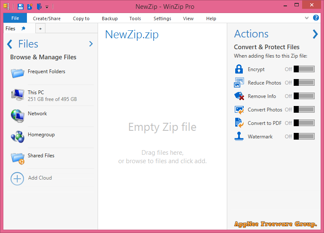This screenshot has height=233, width=324.
Task: Toggle the Reduce Photos switch
Action: (x=304, y=82)
